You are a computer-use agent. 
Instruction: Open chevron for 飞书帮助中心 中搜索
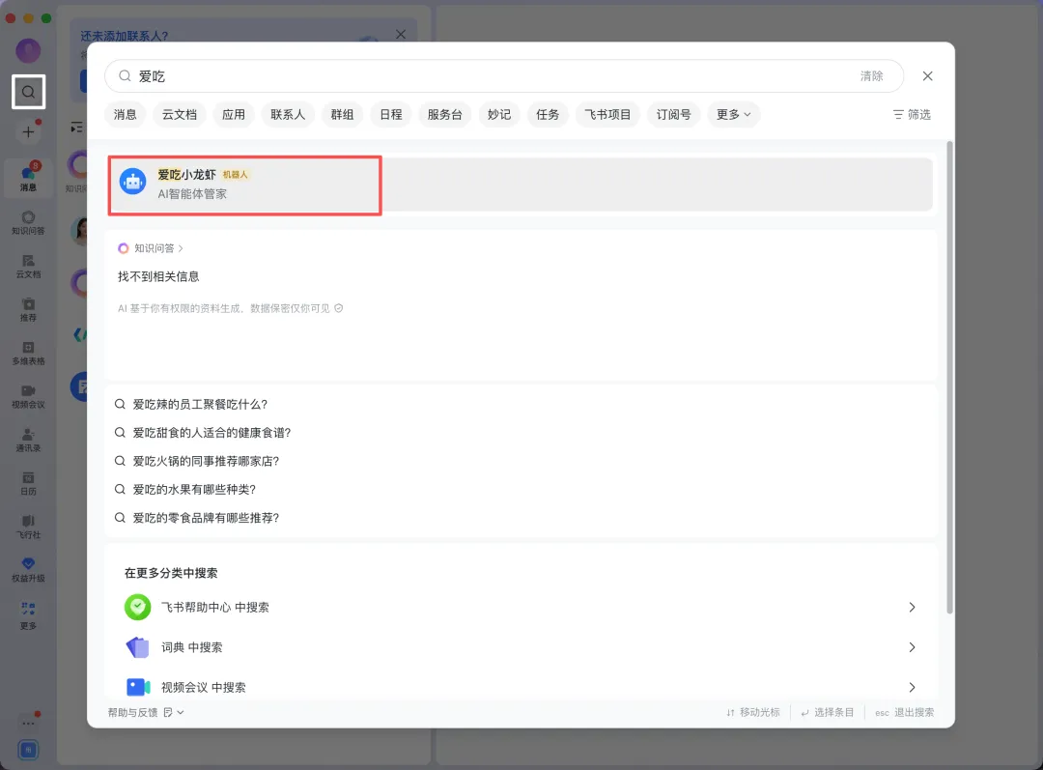tap(912, 607)
